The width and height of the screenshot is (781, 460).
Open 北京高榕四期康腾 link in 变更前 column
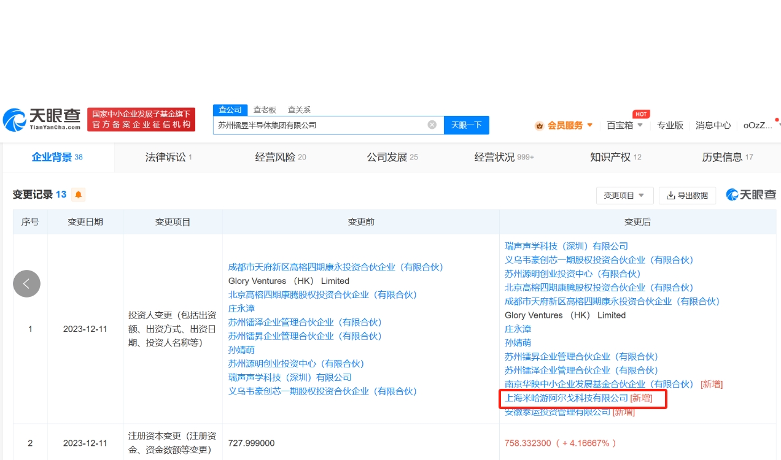[x=322, y=294]
